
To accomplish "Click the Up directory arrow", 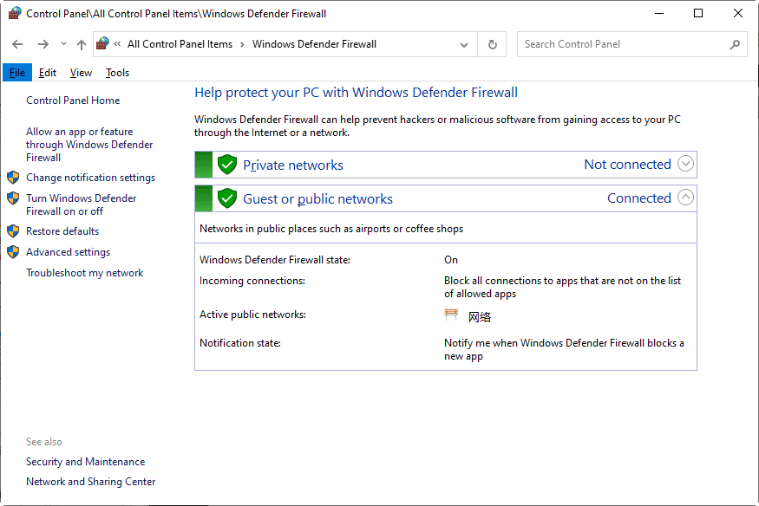I will point(82,44).
